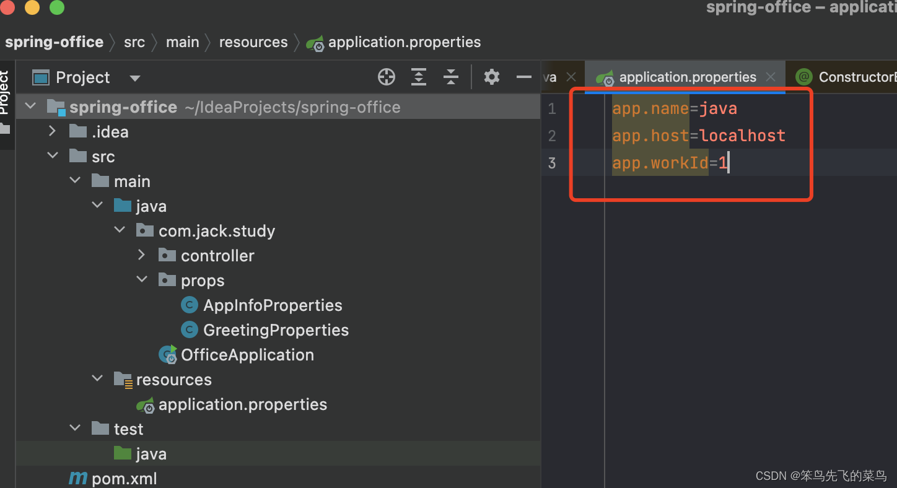
Task: Click the Spring Boot icon of OfficeApplication
Action: pos(167,354)
